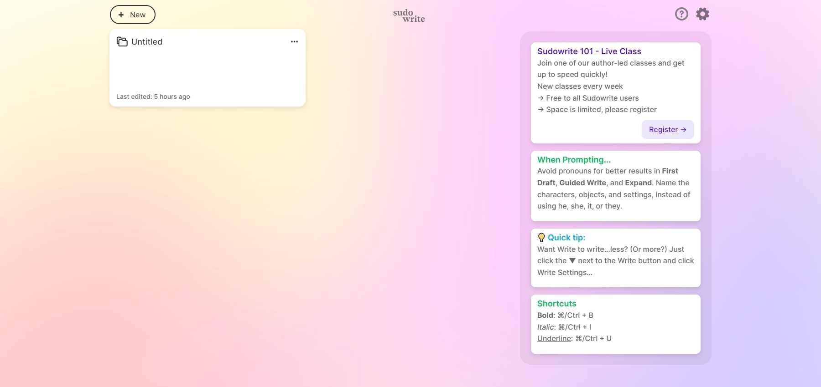Click the arrow before 'Free to all Sudowrite users'
Image resolution: width=821 pixels, height=387 pixels.
[x=540, y=98]
